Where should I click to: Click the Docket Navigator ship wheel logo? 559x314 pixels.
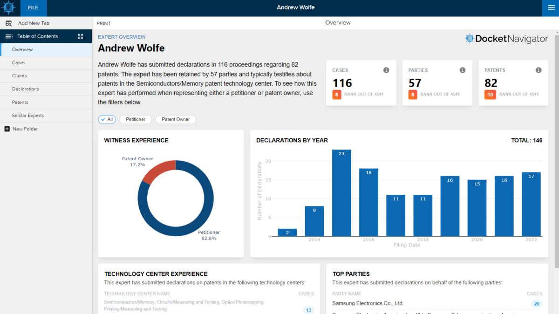9,8
